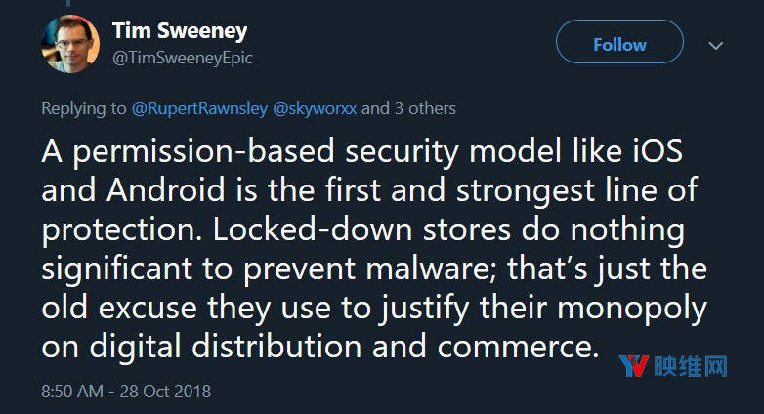The height and width of the screenshot is (414, 764).
Task: Click the 8:50 AM - 28 Oct 2018 timestamp
Action: (x=126, y=392)
